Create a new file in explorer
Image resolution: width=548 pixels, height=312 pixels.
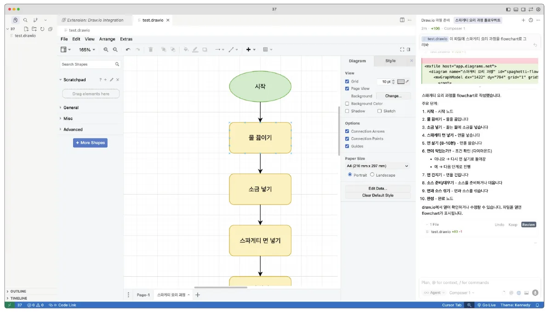click(26, 29)
